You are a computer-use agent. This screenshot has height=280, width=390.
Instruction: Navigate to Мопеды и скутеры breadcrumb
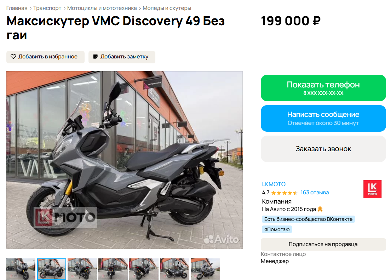[167, 8]
